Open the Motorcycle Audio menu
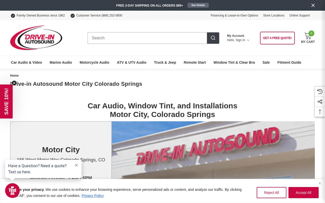This screenshot has width=325, height=203. pyautogui.click(x=94, y=62)
